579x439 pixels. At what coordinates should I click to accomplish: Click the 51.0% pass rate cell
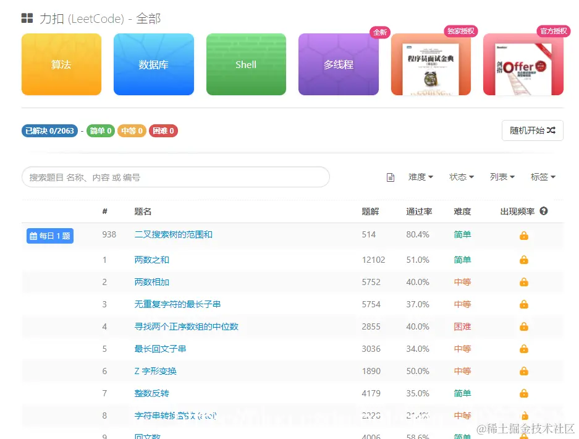point(418,260)
